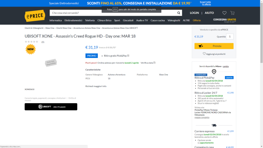The width and height of the screenshot is (263, 148).
Task: Click Aggiungi ai preferiti
Action: [x=214, y=54]
